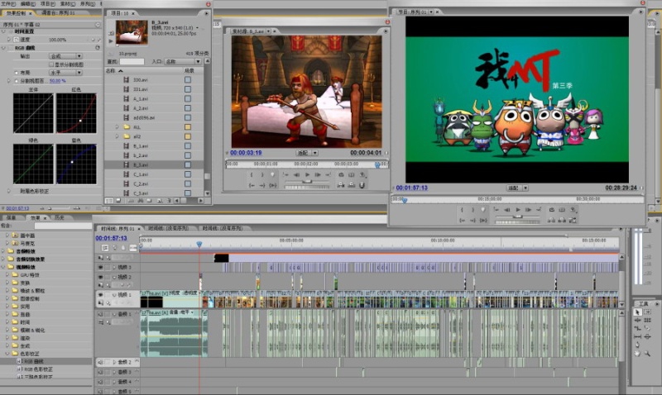Play the thumbnail preview in project panel

tap(111, 41)
